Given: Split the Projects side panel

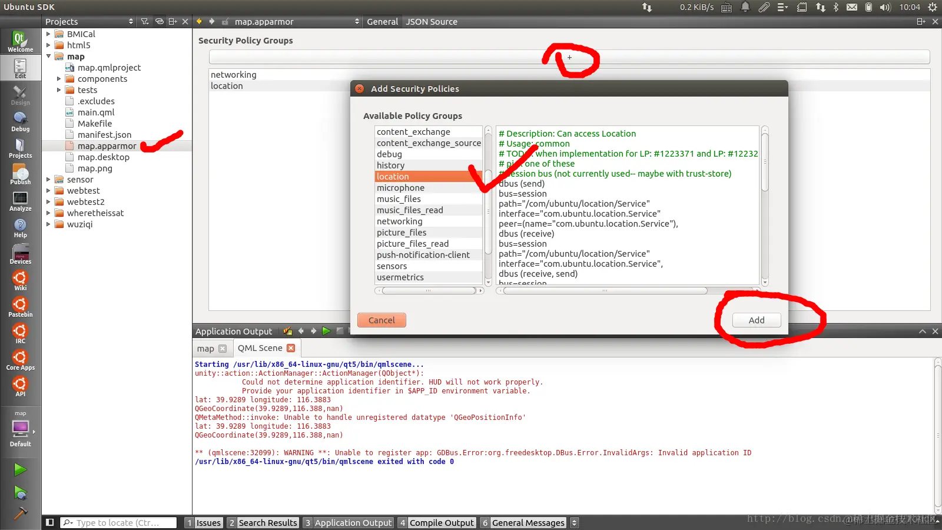Looking at the screenshot, I should [173, 22].
